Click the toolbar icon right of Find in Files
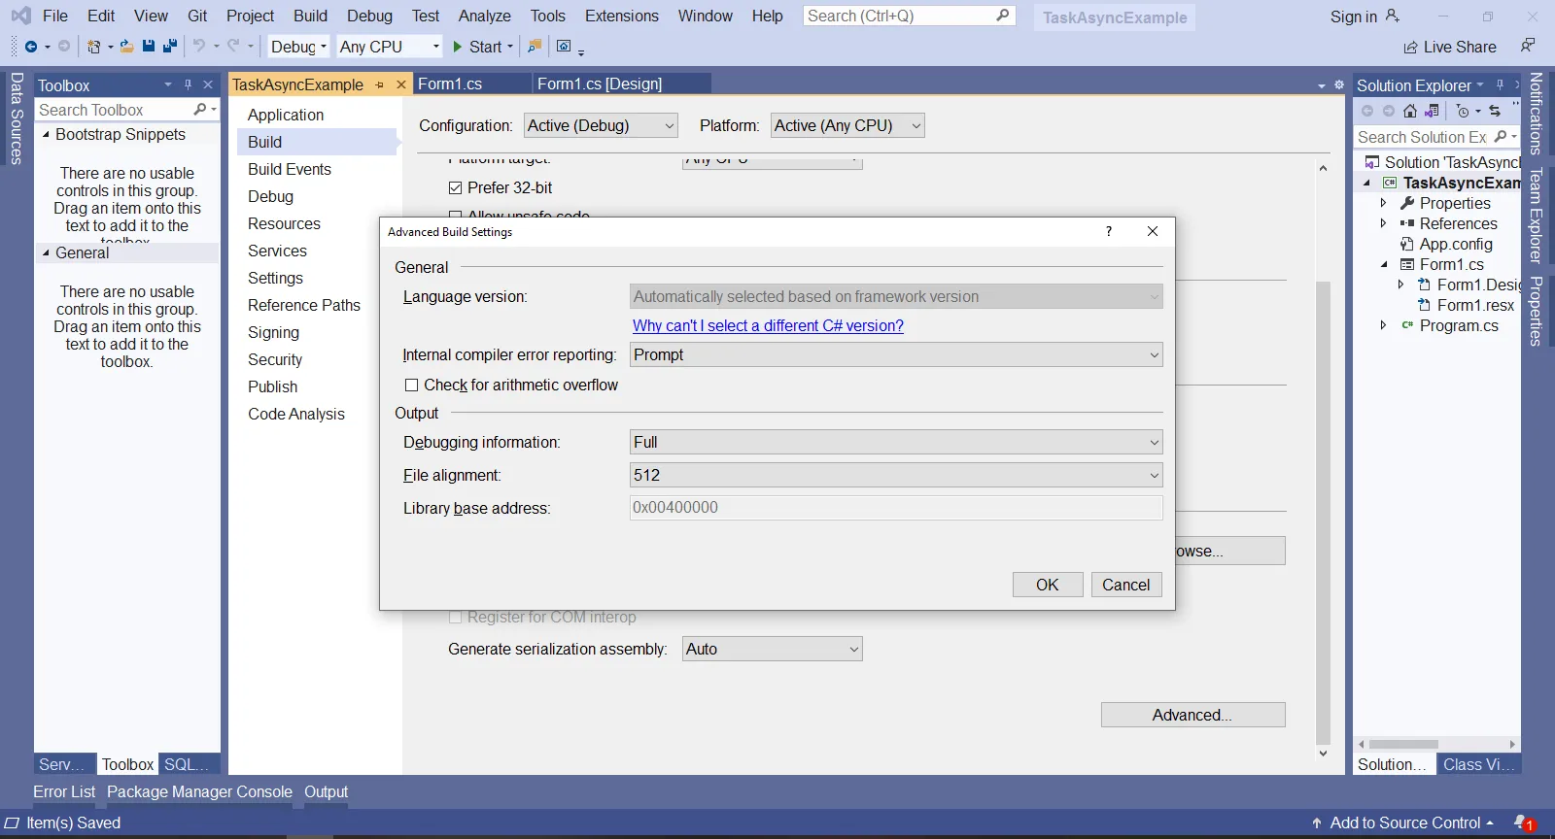The image size is (1555, 839). tap(564, 47)
